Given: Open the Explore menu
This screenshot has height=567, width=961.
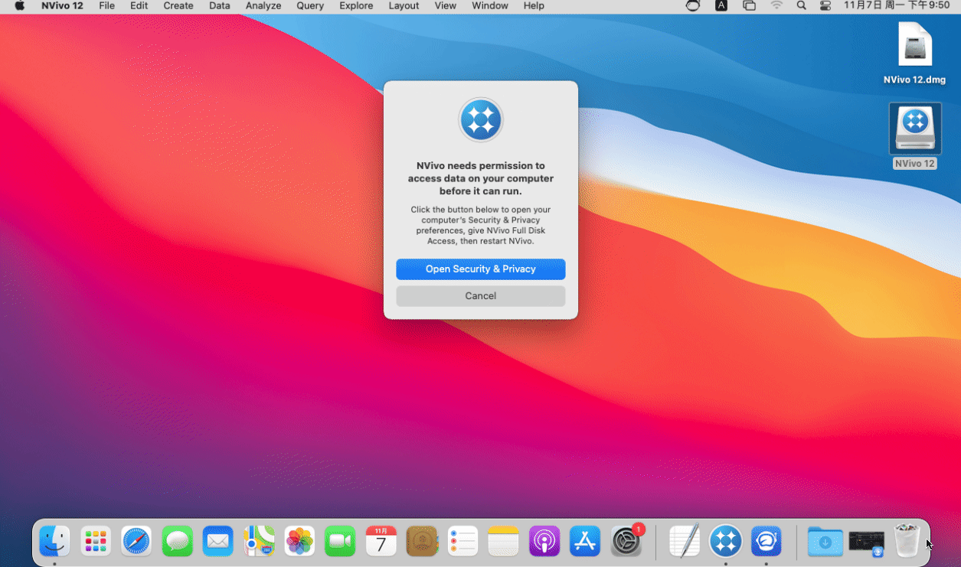Looking at the screenshot, I should (x=356, y=6).
